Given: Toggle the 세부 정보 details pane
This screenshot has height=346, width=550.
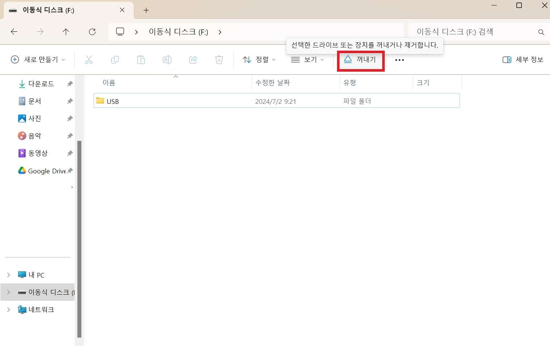Looking at the screenshot, I should tap(523, 60).
